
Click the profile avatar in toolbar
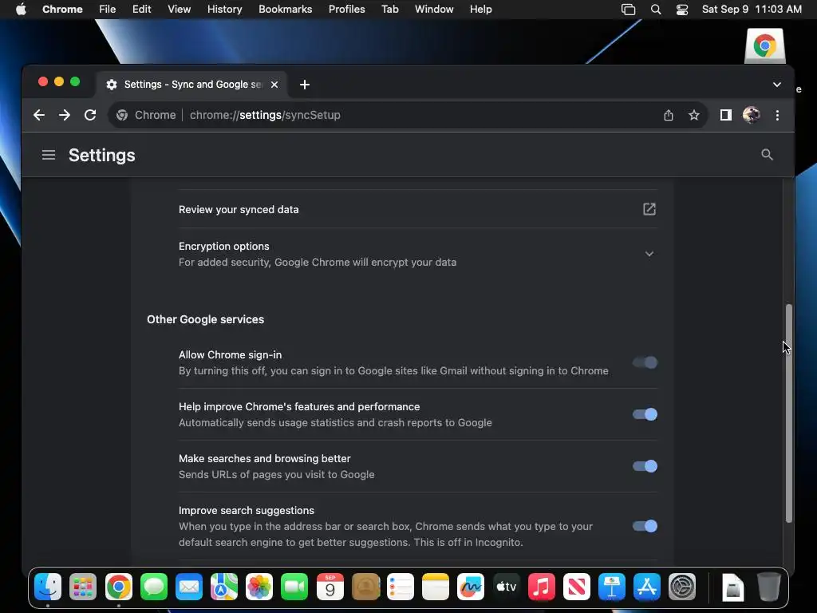tap(751, 115)
